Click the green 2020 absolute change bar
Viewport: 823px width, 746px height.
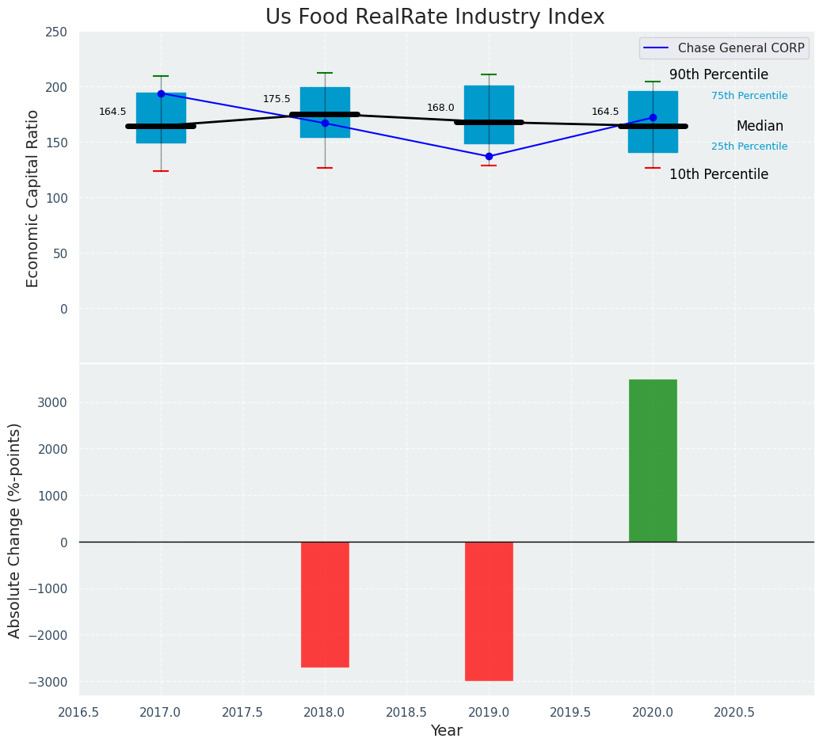click(653, 461)
